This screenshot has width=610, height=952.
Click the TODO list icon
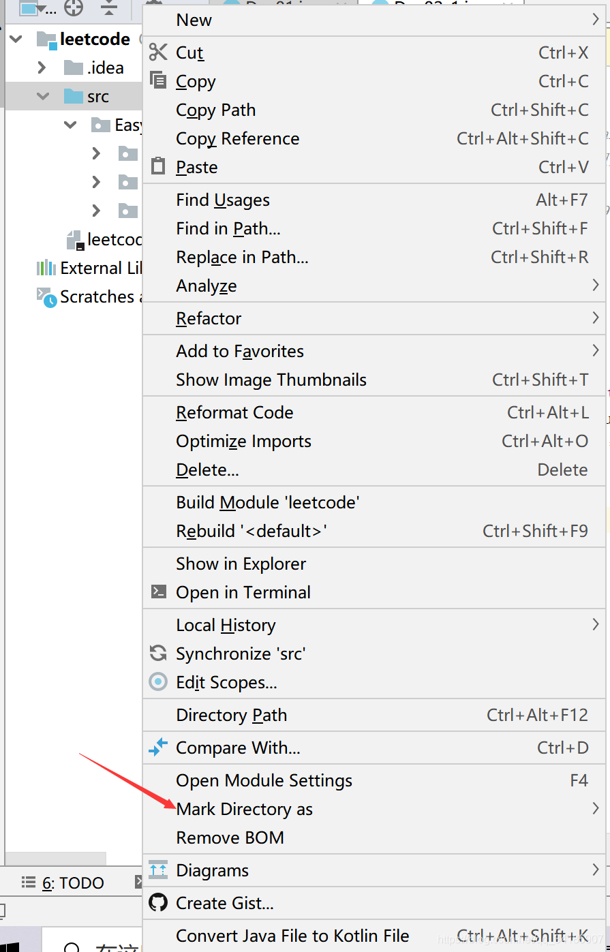point(28,882)
